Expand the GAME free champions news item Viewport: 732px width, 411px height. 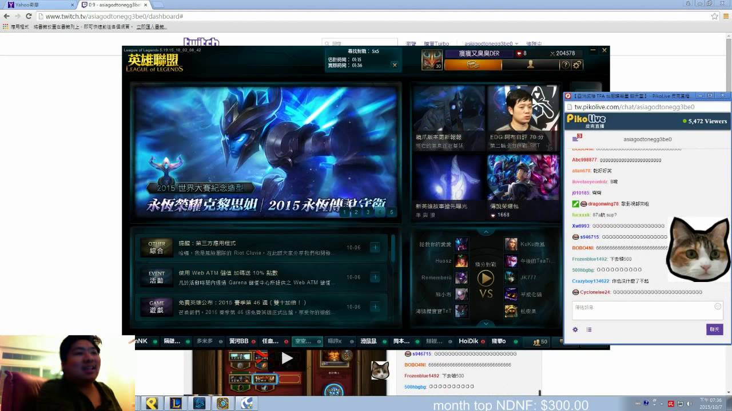click(x=375, y=307)
